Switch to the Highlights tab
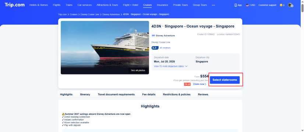The height and width of the screenshot is (132, 304). (x=66, y=94)
